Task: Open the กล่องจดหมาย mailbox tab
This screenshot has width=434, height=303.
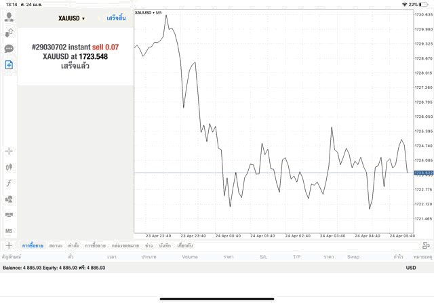Action: (x=125, y=245)
